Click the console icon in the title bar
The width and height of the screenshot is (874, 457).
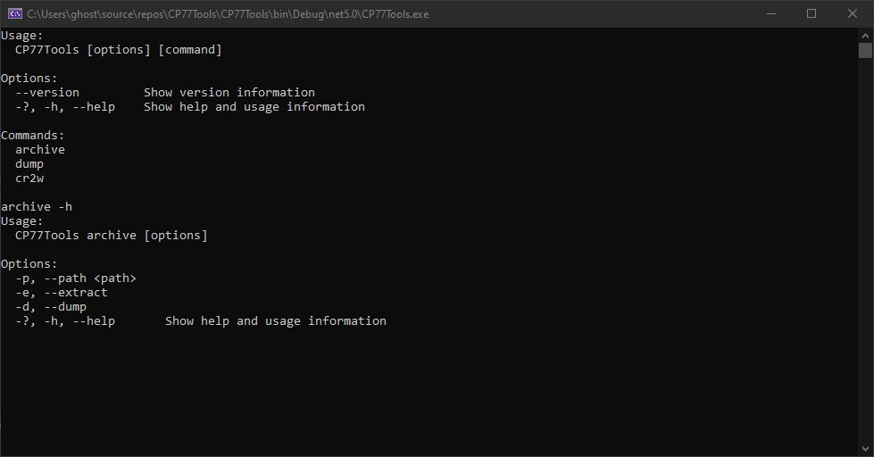(14, 13)
